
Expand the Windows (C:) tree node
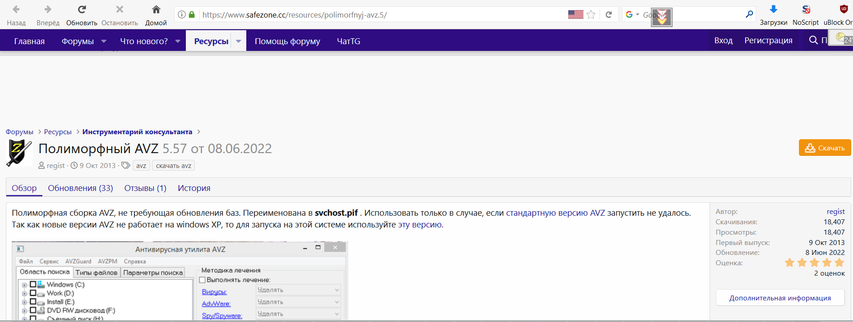pyautogui.click(x=24, y=285)
